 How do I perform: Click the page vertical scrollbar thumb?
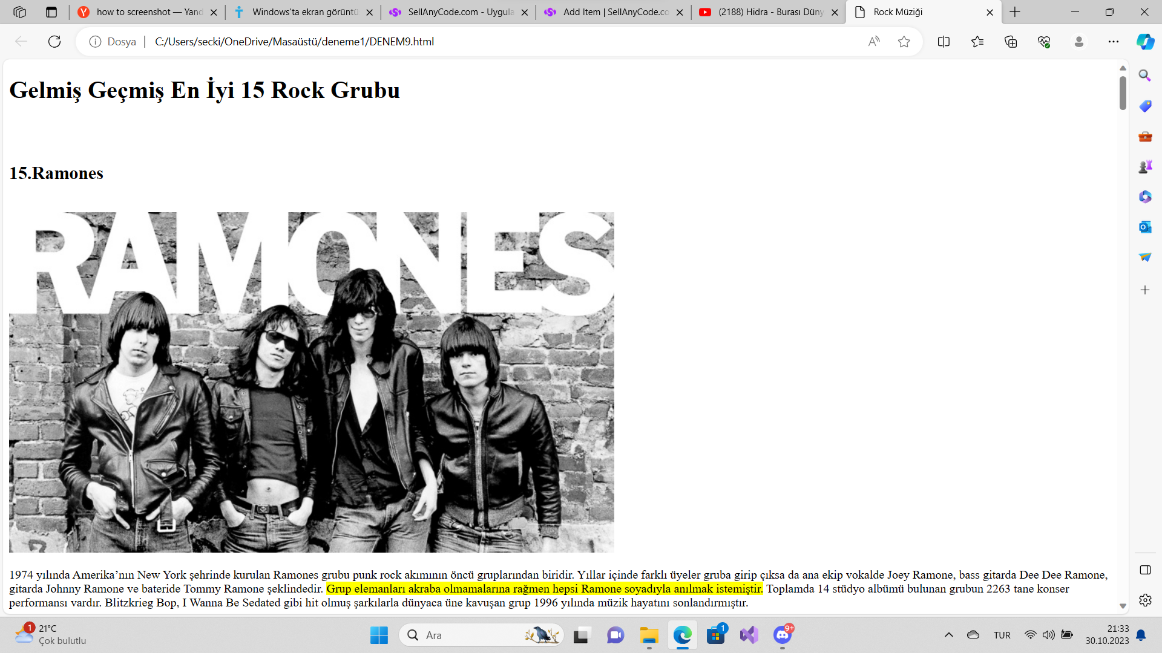(x=1122, y=94)
